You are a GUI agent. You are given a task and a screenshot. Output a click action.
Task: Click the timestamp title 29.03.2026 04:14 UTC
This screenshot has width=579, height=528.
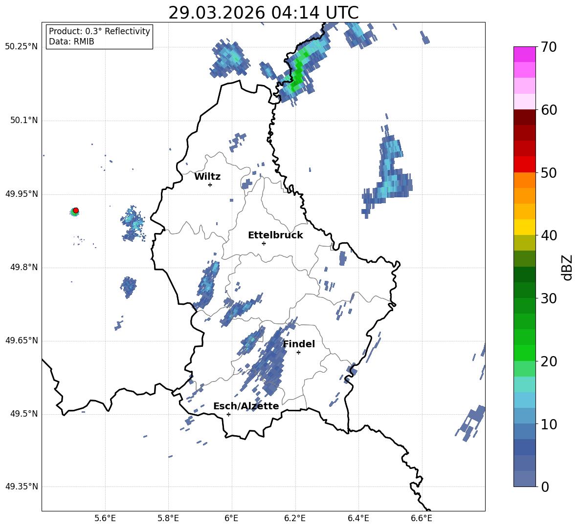click(263, 13)
